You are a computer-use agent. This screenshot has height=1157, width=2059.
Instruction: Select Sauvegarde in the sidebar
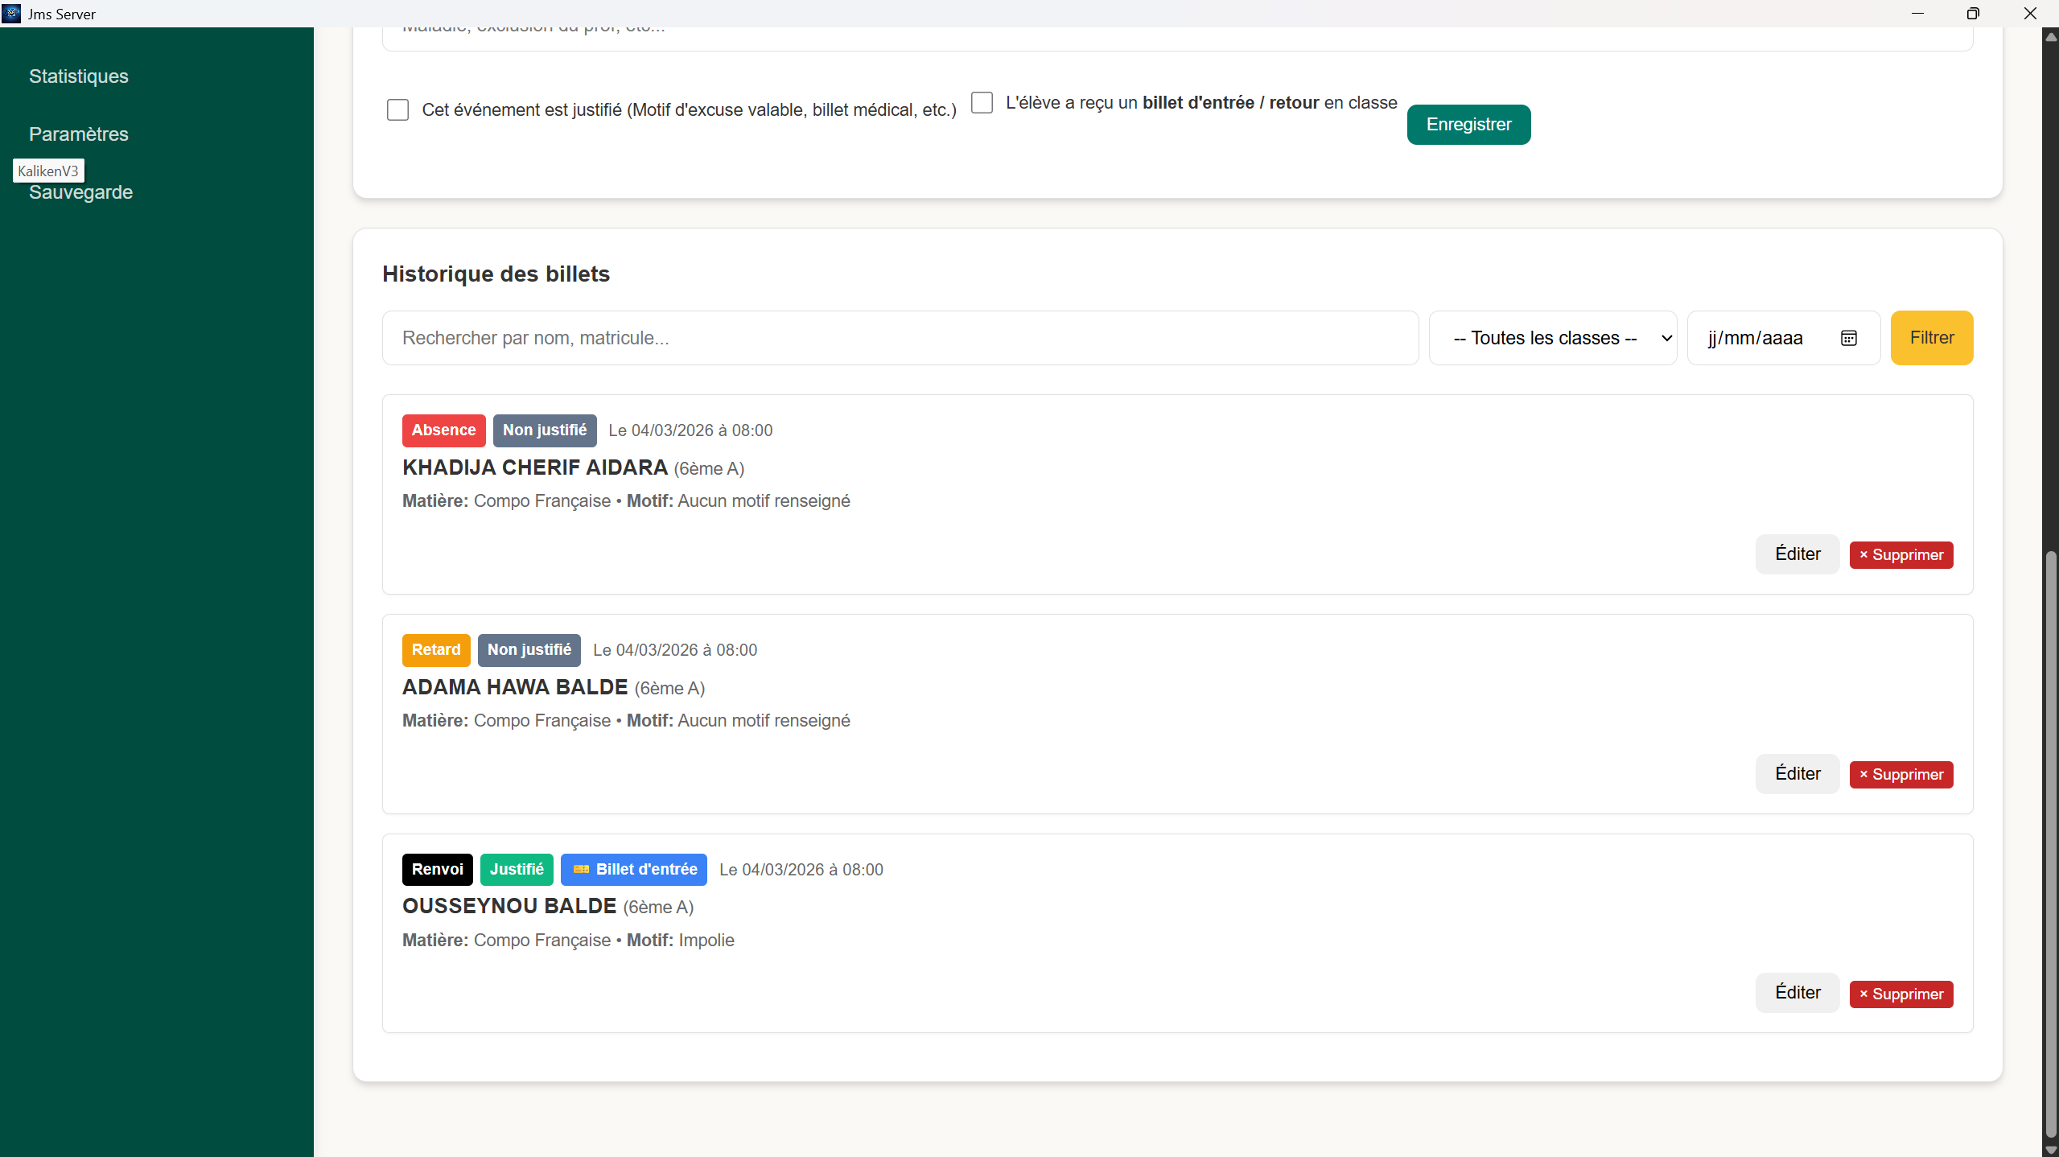tap(80, 192)
